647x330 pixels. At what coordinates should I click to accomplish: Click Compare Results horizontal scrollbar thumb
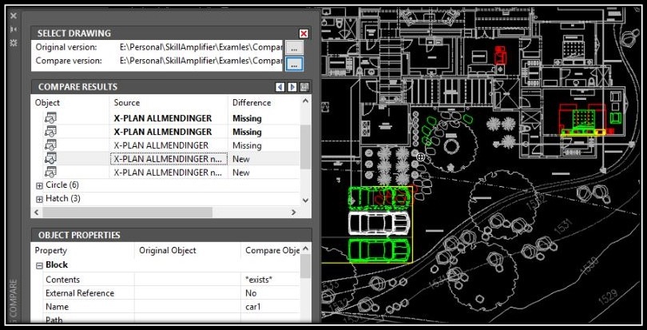pyautogui.click(x=127, y=213)
